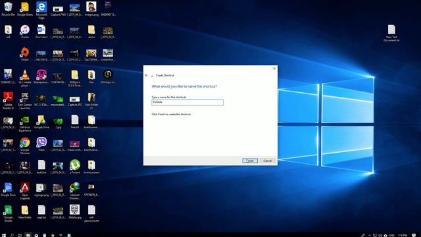The width and height of the screenshot is (421, 237).
Task: Select the Google Docs desktop shortcut
Action: (x=8, y=189)
